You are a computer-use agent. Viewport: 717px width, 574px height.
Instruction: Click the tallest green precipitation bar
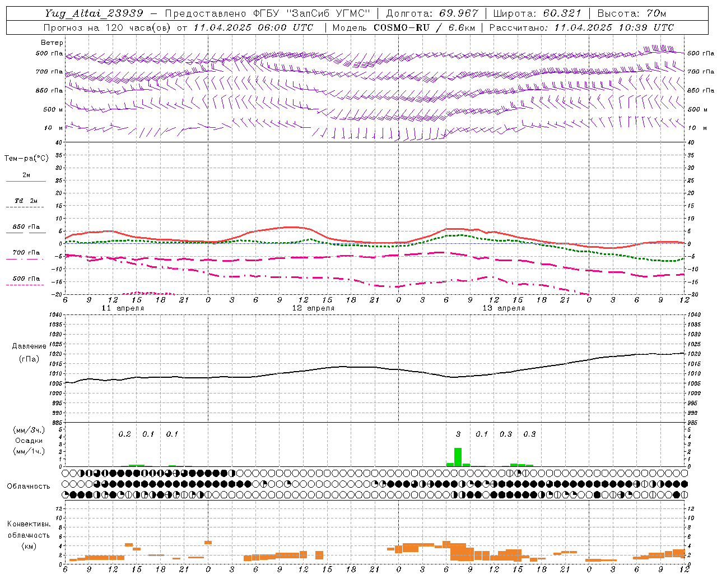tap(458, 457)
